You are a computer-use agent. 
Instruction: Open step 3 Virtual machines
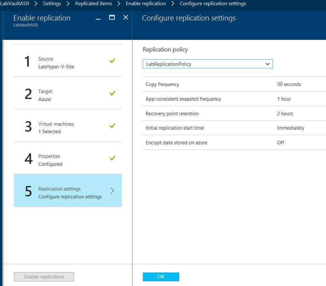[x=68, y=126]
